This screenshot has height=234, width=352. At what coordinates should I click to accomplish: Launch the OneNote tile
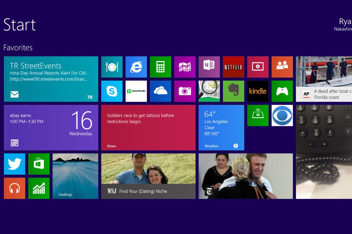point(209,67)
